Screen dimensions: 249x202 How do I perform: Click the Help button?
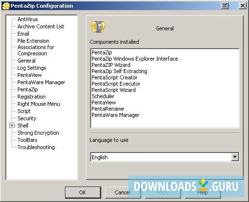203,192
